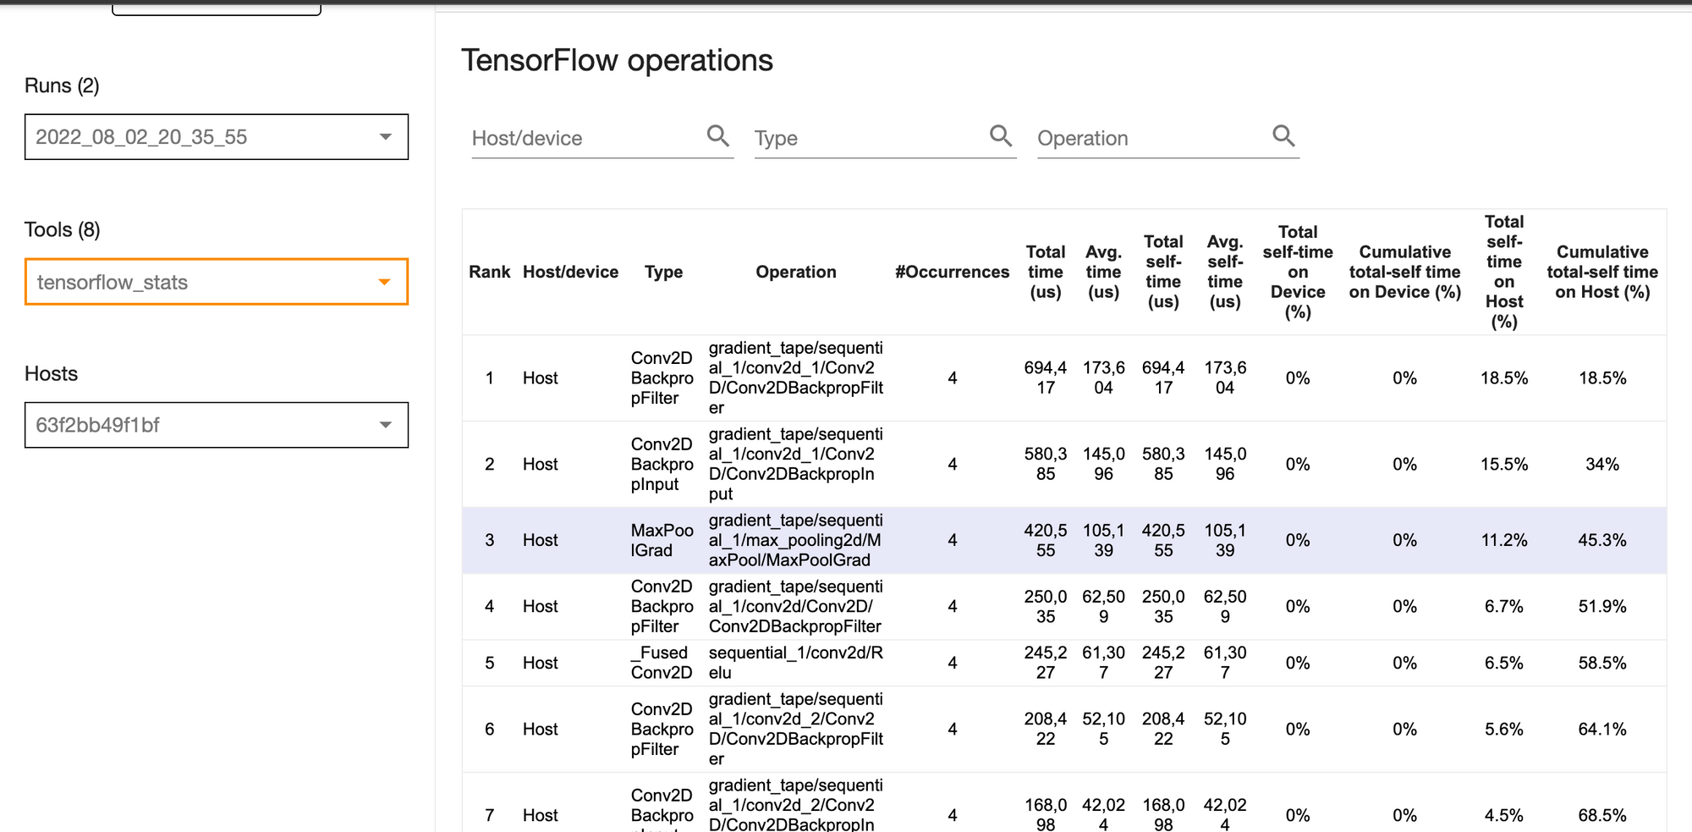1692x832 pixels.
Task: Click the Tools (8) label
Action: [63, 229]
